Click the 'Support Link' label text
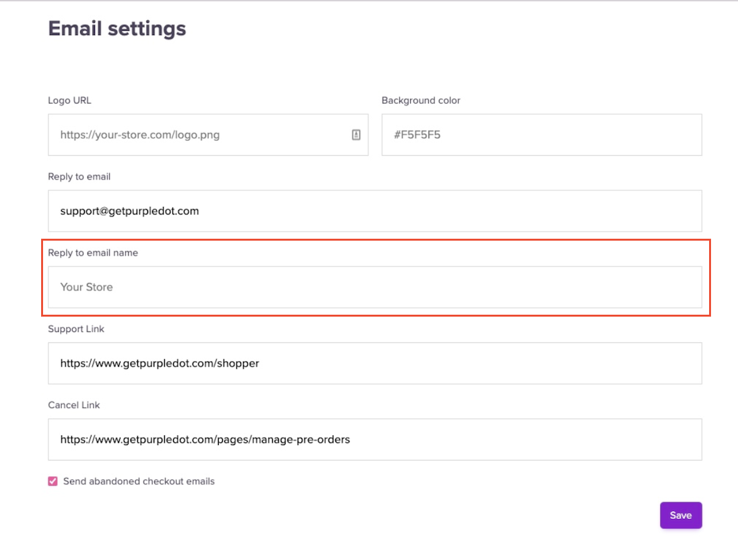The image size is (738, 550). coord(76,329)
